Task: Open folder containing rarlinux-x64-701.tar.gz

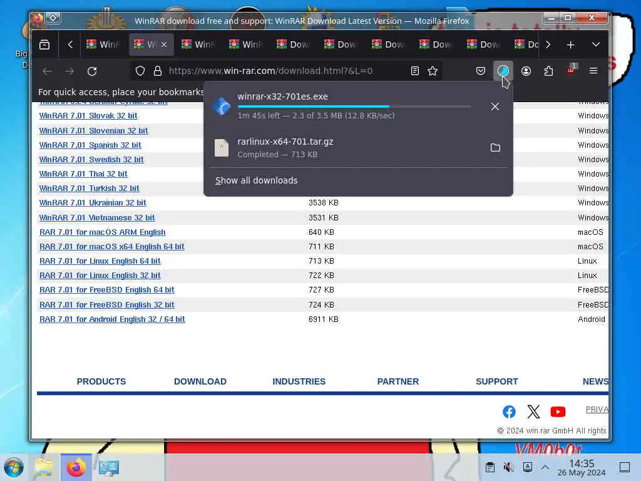Action: [x=495, y=148]
